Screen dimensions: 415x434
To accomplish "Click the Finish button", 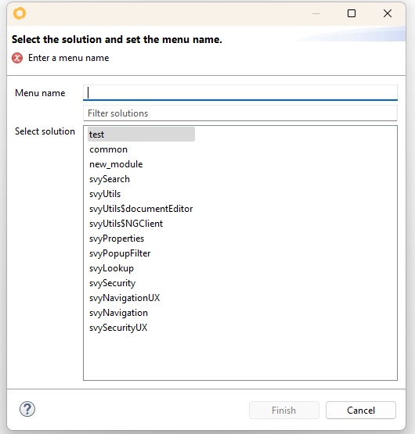I will (284, 411).
